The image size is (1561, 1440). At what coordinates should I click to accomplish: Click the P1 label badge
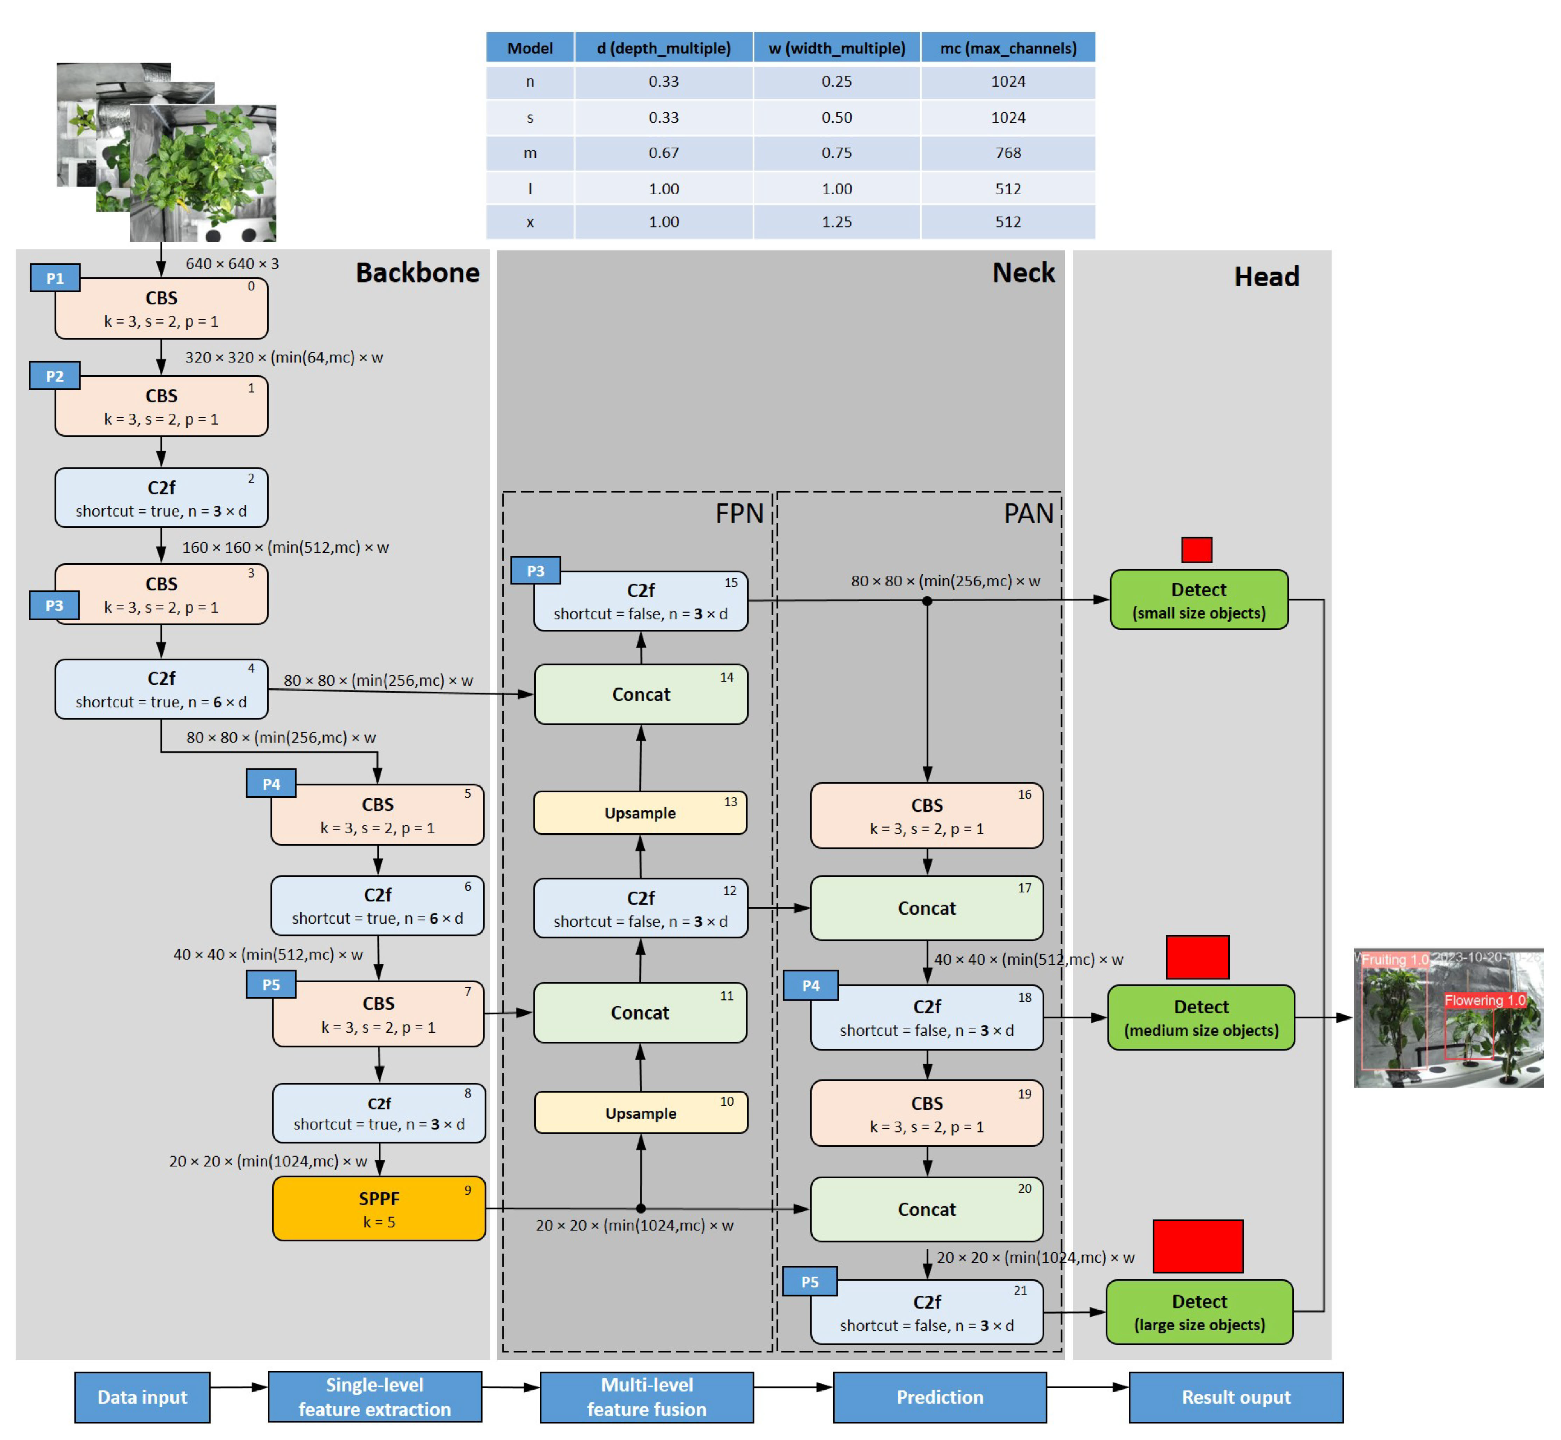[x=54, y=278]
